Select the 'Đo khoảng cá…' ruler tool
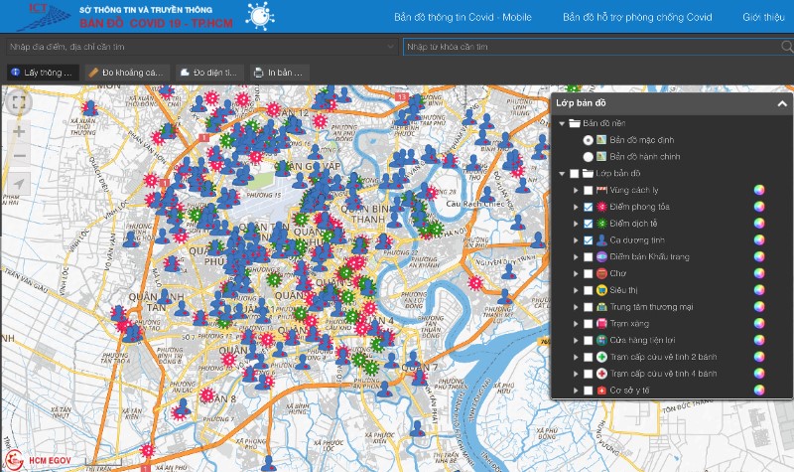The image size is (794, 472). coord(125,73)
